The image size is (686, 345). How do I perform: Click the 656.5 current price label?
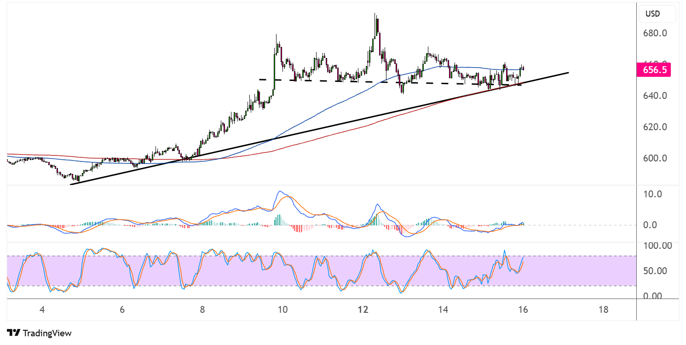point(654,70)
